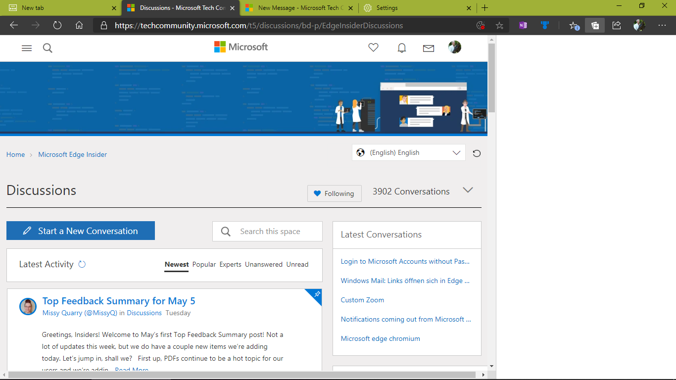Open the (English) English language dropdown
This screenshot has width=676, height=380.
pos(409,152)
